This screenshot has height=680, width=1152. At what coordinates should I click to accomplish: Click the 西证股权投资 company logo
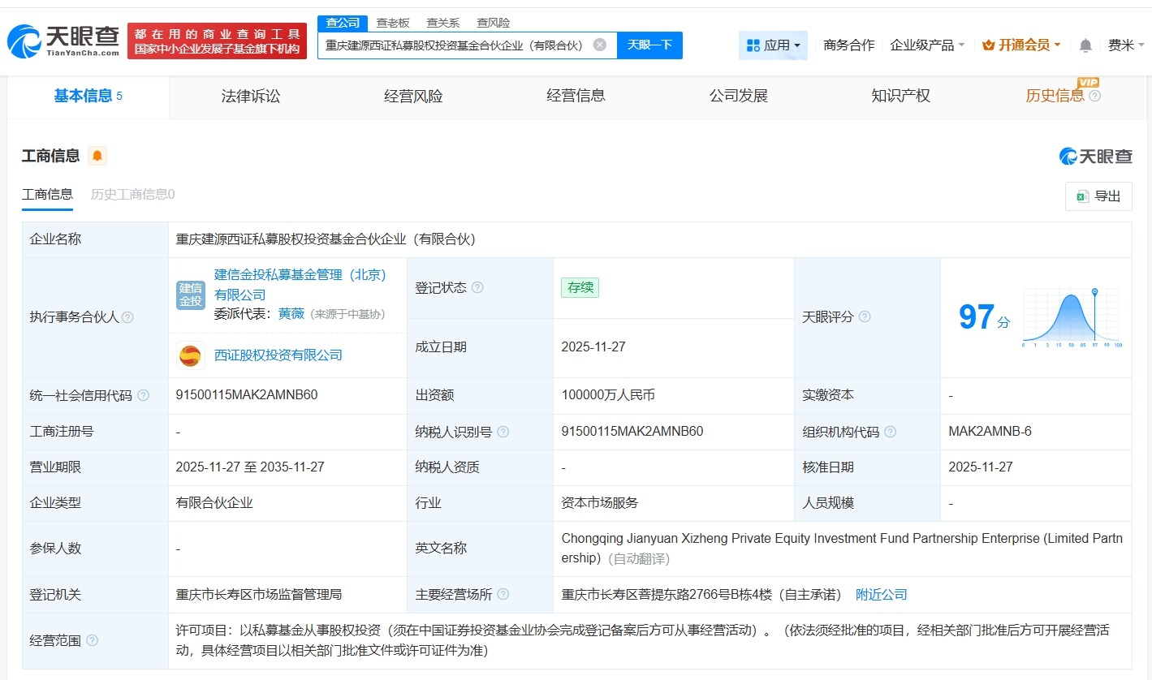point(190,355)
